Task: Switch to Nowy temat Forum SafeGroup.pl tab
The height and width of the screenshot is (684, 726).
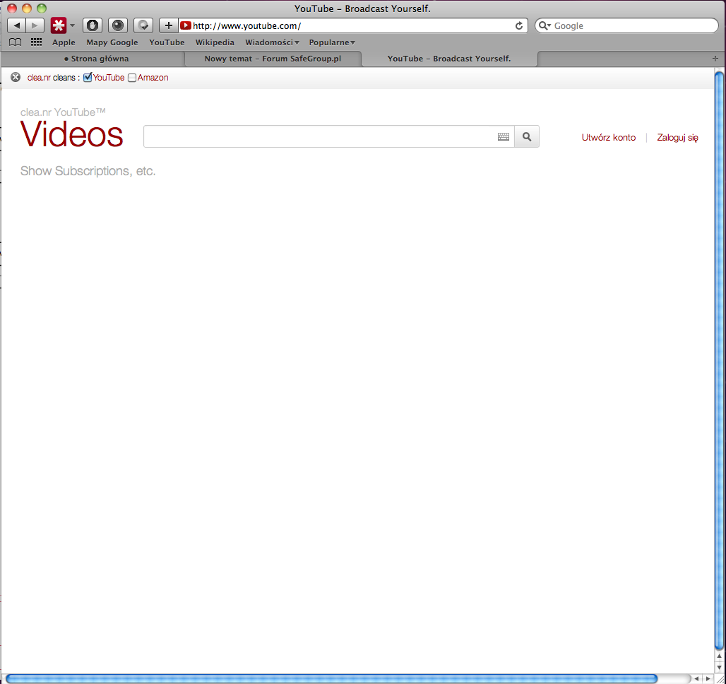Action: [x=273, y=59]
